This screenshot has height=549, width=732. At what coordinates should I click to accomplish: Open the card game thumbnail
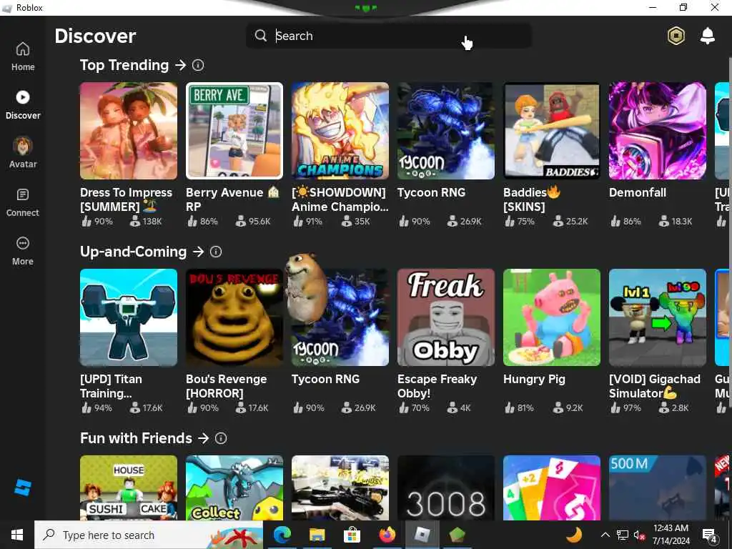552,488
